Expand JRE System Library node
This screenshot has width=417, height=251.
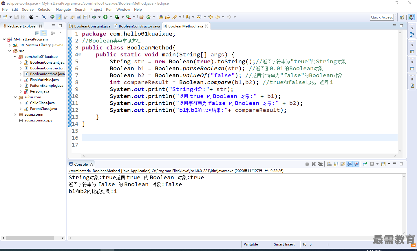10,45
